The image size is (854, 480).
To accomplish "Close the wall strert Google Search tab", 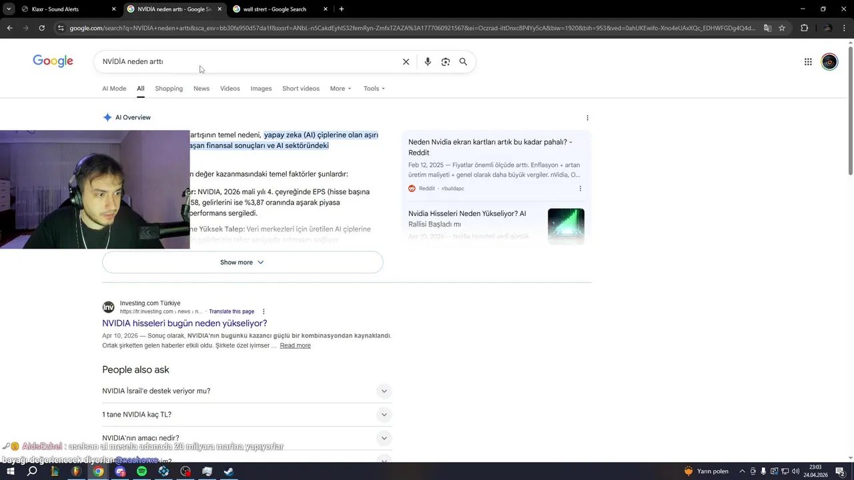I will tap(326, 9).
